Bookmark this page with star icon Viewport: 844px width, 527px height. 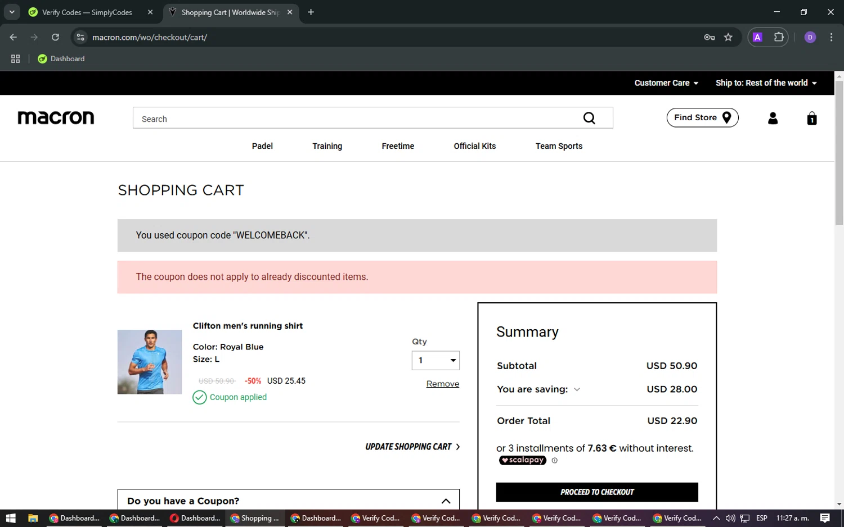(728, 37)
